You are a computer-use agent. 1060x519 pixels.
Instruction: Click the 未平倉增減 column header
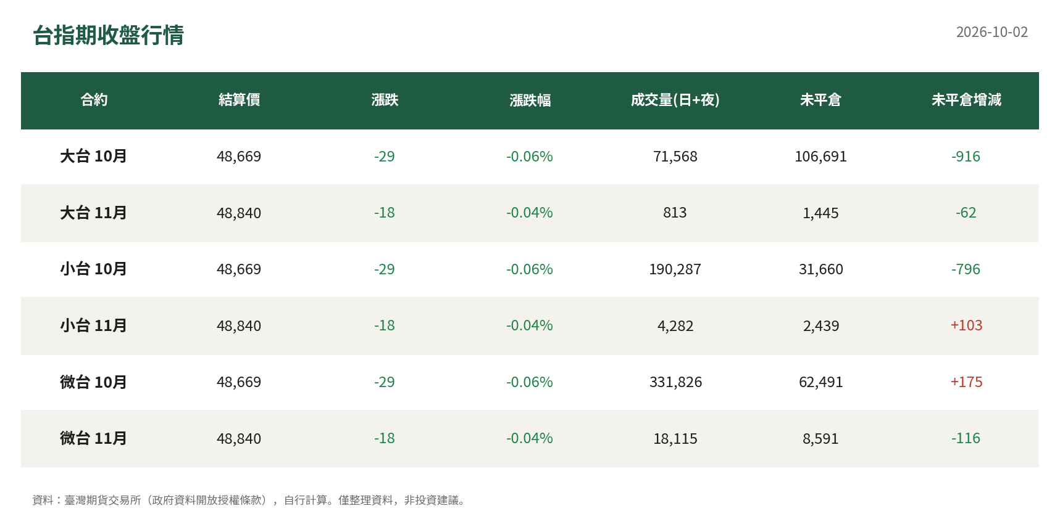point(966,100)
